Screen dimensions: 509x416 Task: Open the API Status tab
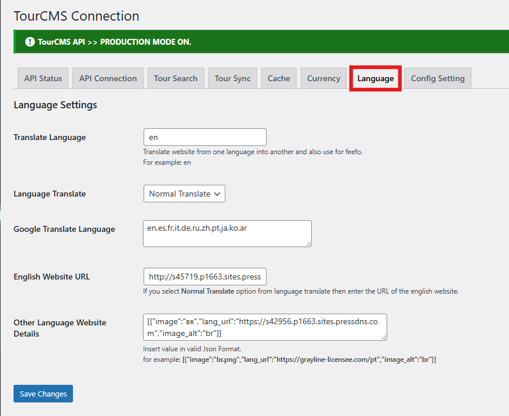coord(43,78)
